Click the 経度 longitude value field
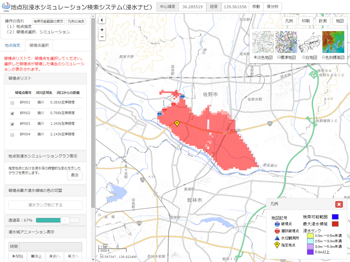This screenshot has width=350, height=262. (x=235, y=7)
